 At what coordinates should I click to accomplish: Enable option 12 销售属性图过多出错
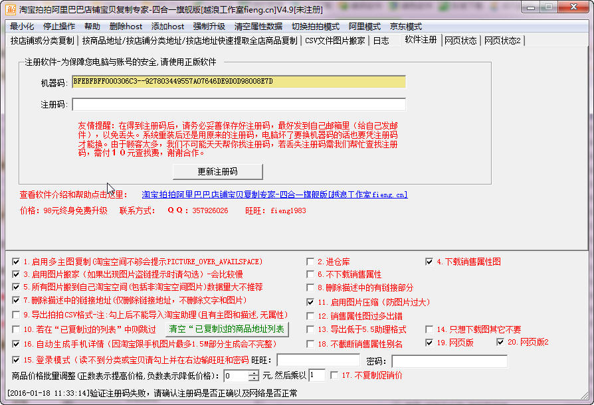click(310, 316)
